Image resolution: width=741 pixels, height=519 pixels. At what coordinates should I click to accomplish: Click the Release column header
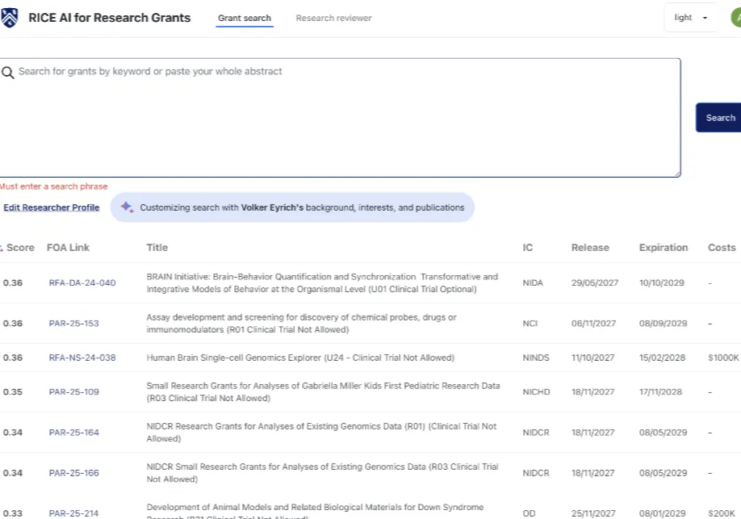point(590,248)
